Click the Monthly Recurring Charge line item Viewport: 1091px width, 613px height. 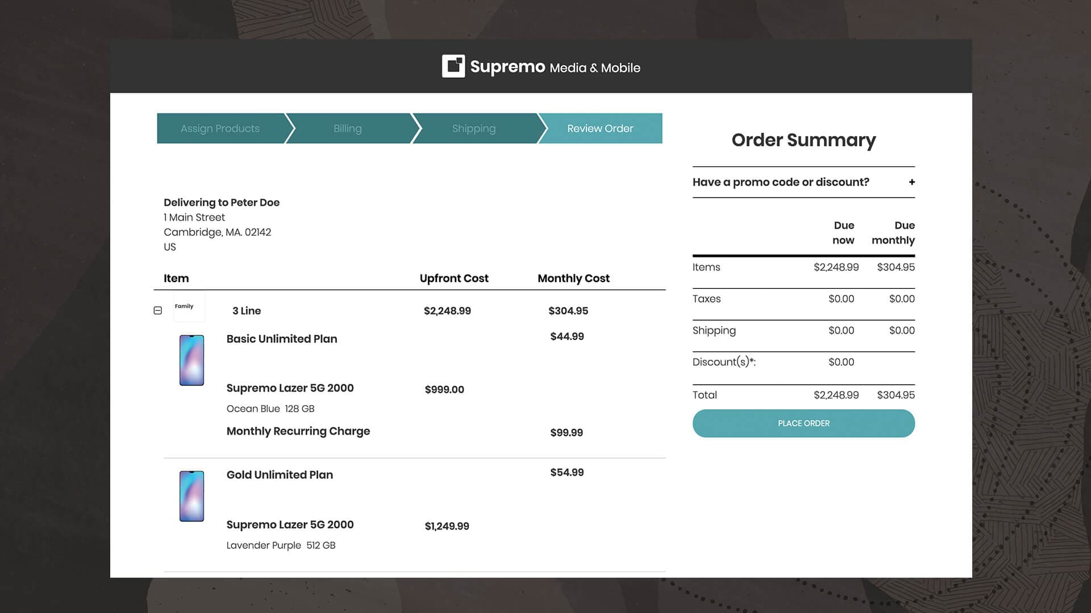pos(298,431)
